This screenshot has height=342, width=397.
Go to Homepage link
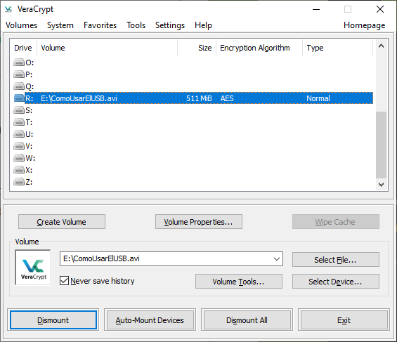coord(365,25)
